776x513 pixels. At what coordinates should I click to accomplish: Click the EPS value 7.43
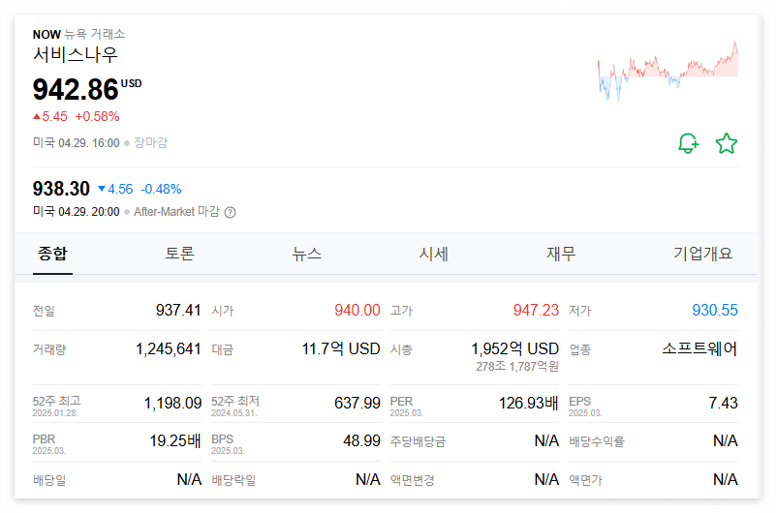[723, 404]
